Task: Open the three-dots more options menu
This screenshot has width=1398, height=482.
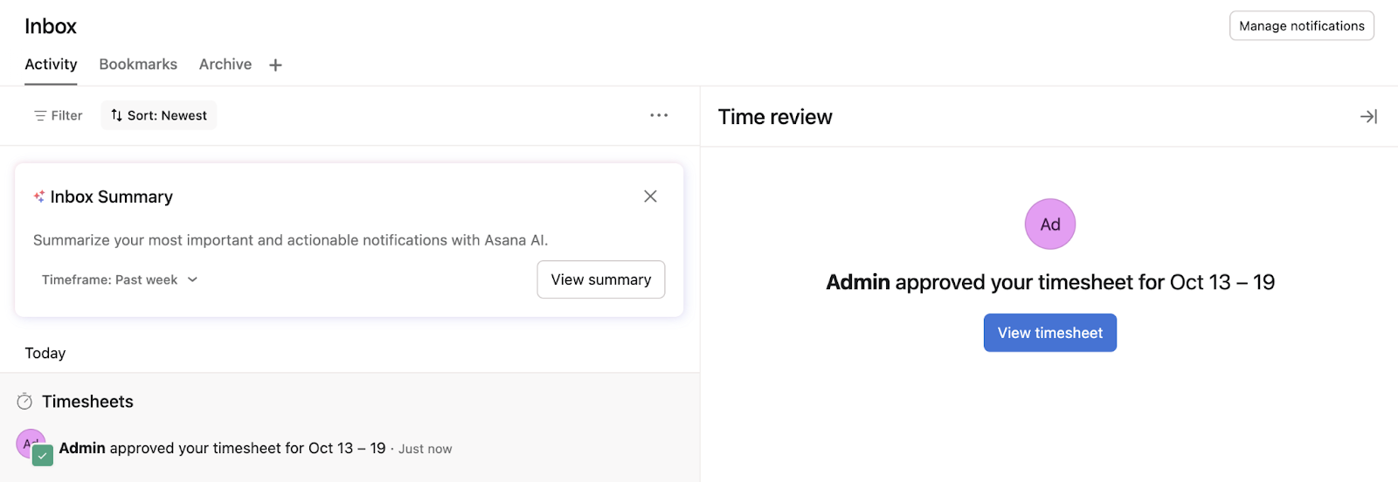Action: click(x=659, y=115)
